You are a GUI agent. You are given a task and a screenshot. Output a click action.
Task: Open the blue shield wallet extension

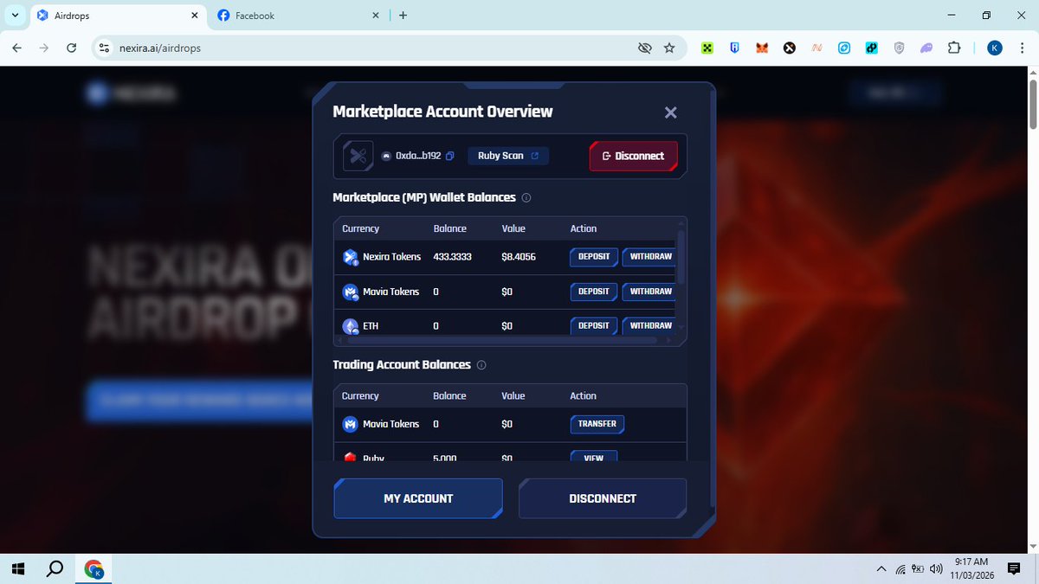pos(734,48)
